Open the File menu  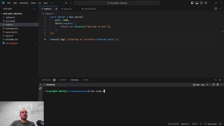(x=9, y=3)
